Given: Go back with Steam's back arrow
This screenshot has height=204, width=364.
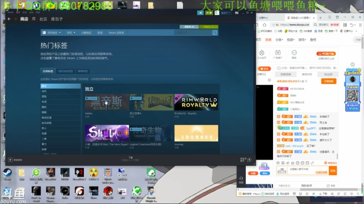Looking at the screenshot, I should click(9, 19).
